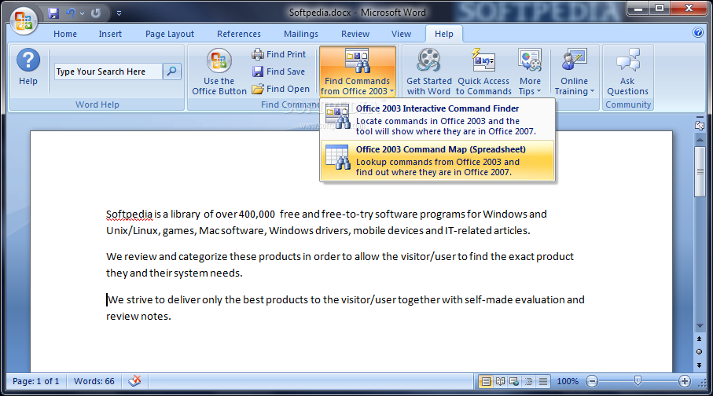Choose Office 2003 Command Map (Spreadsheet)
The width and height of the screenshot is (713, 396).
(437, 160)
